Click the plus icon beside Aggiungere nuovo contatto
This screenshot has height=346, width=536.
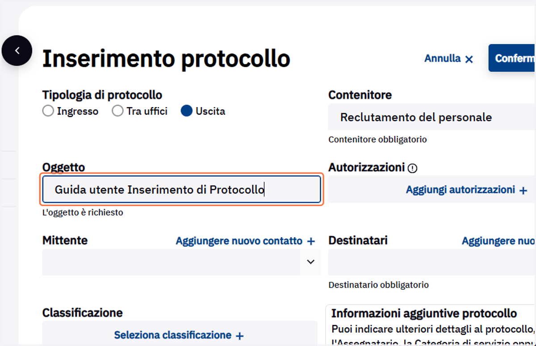(311, 241)
